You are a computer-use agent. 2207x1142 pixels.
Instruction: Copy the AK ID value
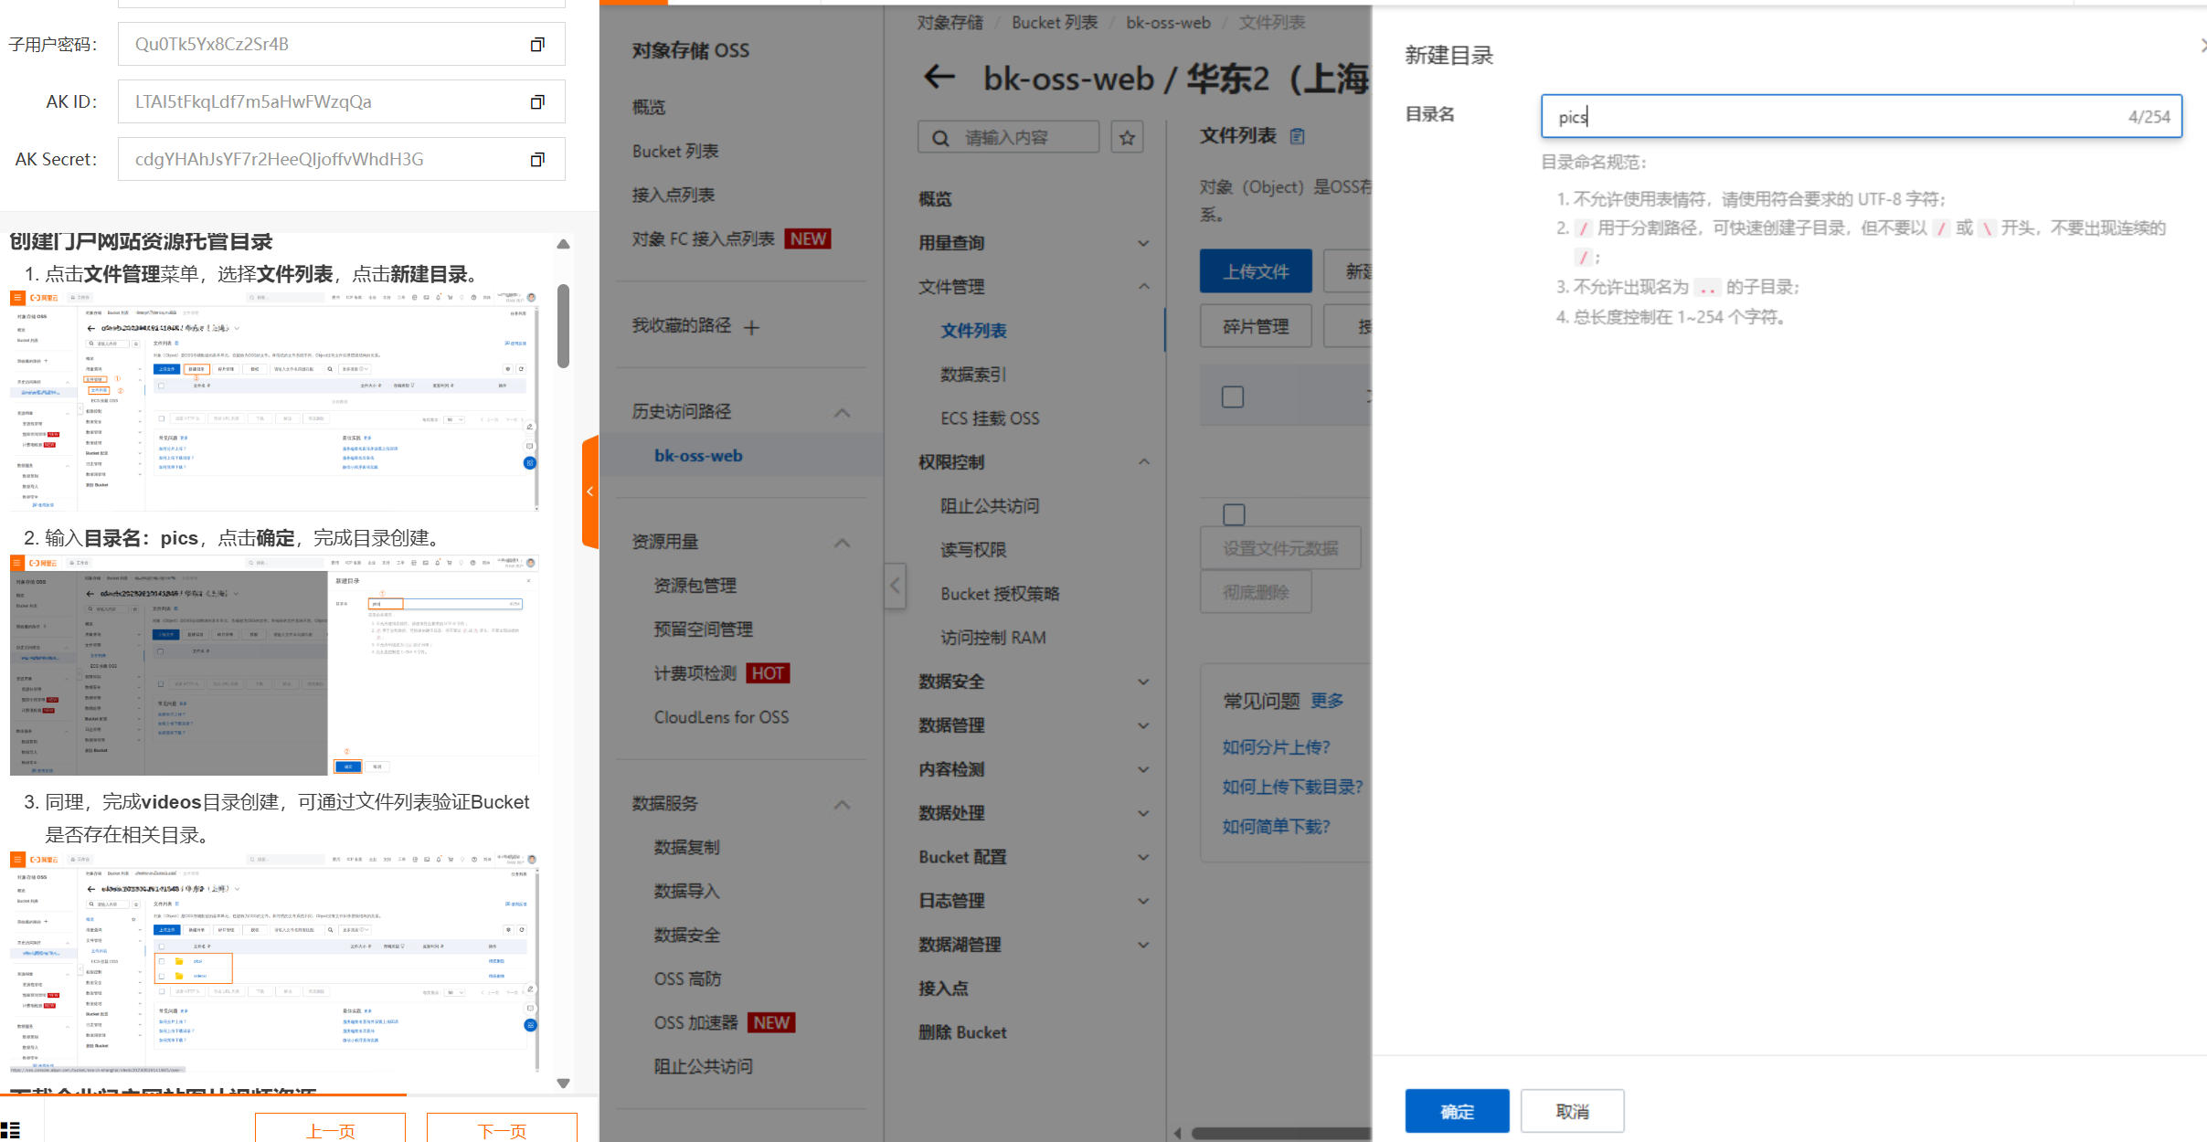[x=537, y=102]
